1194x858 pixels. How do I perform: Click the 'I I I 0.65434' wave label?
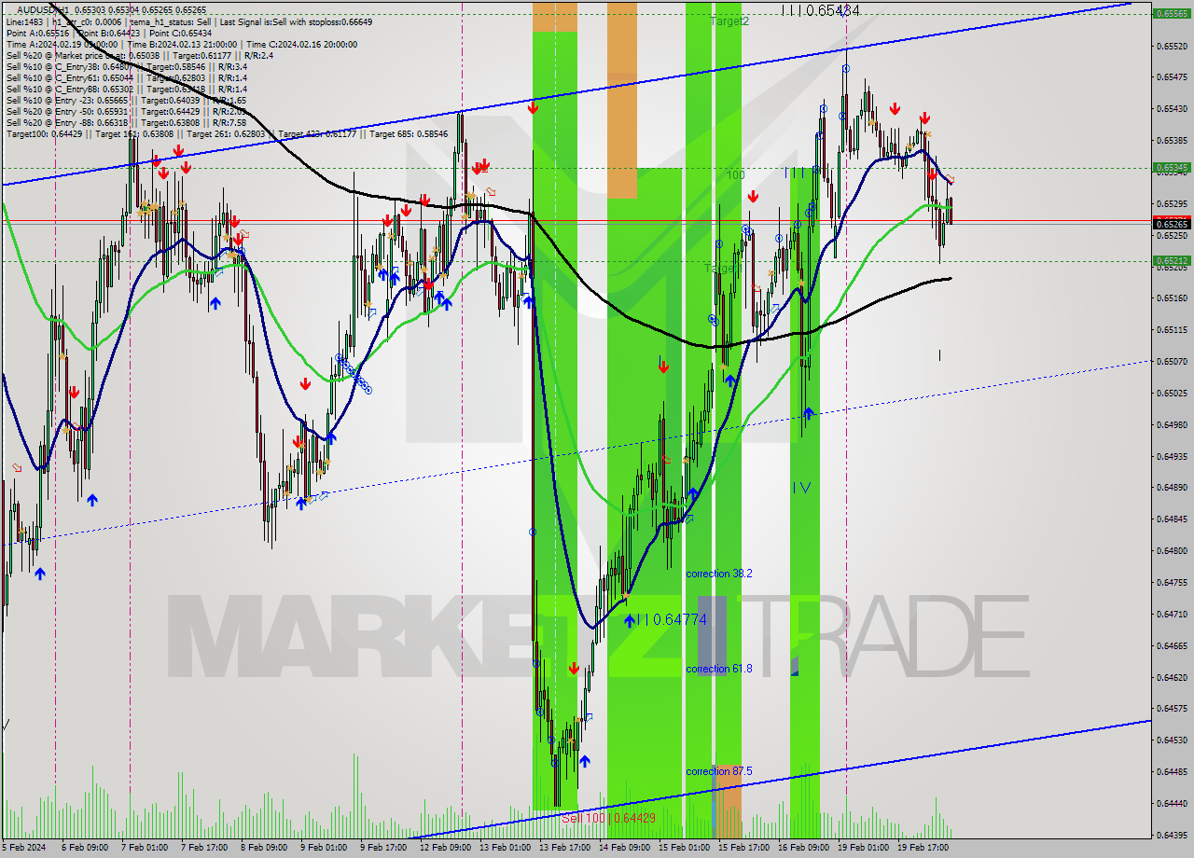click(x=821, y=10)
